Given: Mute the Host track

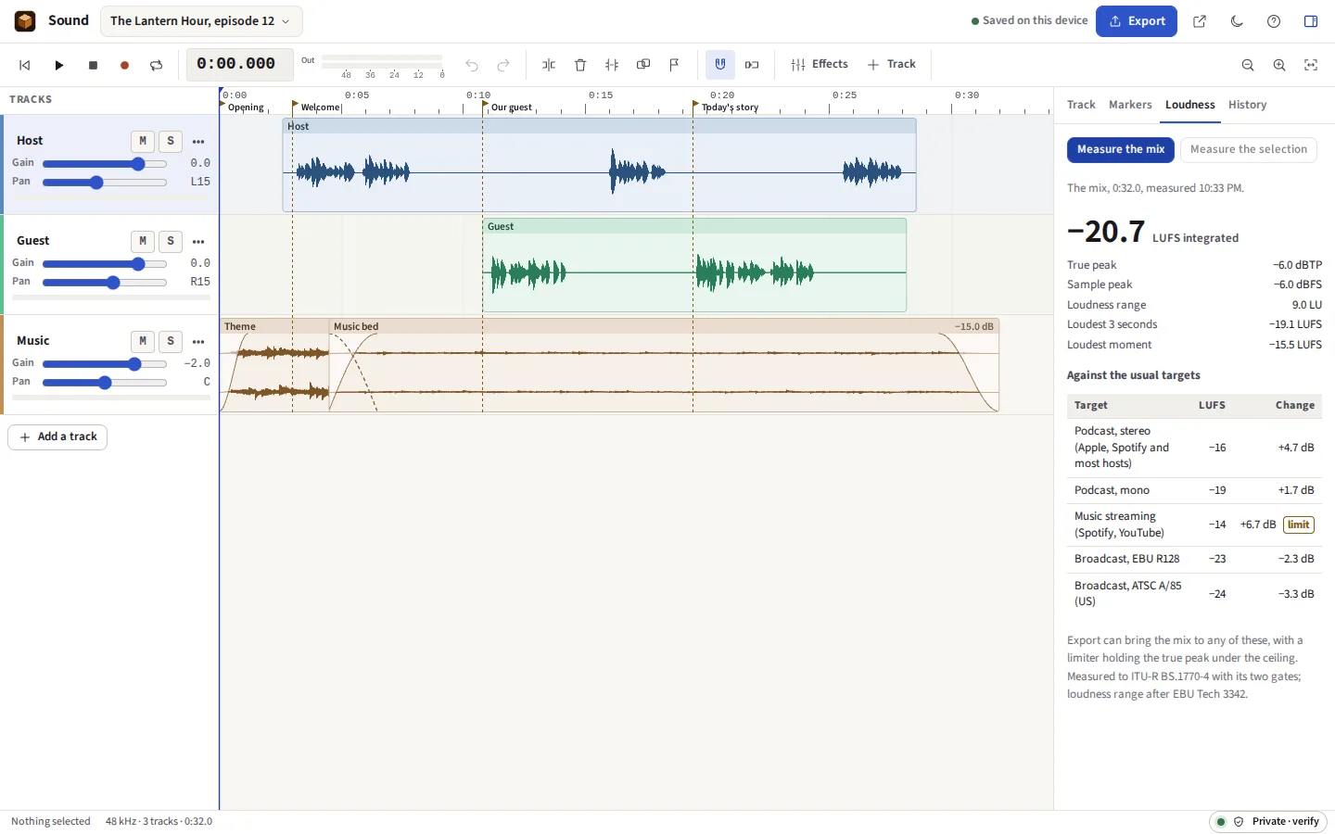Looking at the screenshot, I should pos(142,141).
